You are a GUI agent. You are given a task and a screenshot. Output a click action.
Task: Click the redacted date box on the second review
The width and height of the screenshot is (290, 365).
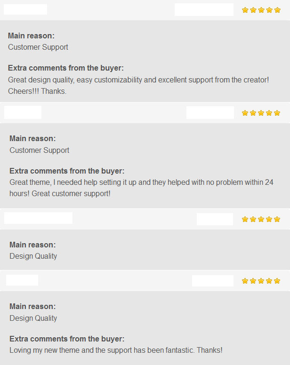210,113
